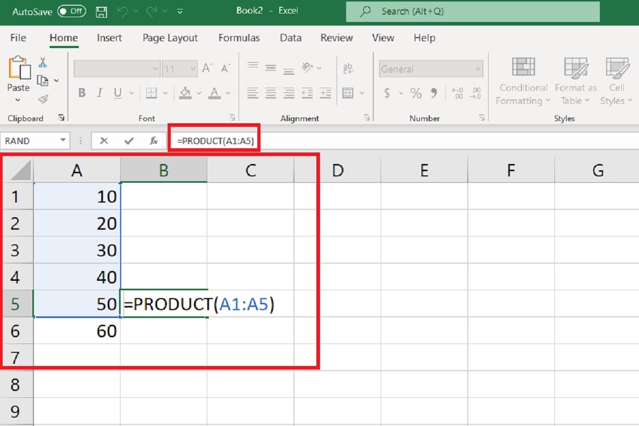Toggle Bold formatting button
Screen dimensions: 639x426
82,93
